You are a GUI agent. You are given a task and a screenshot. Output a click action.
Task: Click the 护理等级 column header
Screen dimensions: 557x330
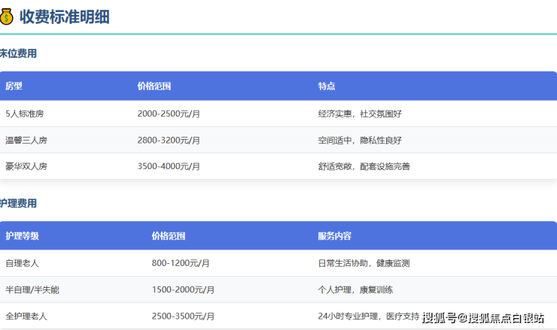point(22,236)
